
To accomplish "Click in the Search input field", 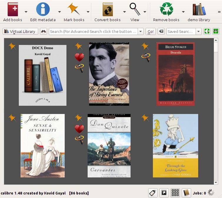I will point(94,31).
